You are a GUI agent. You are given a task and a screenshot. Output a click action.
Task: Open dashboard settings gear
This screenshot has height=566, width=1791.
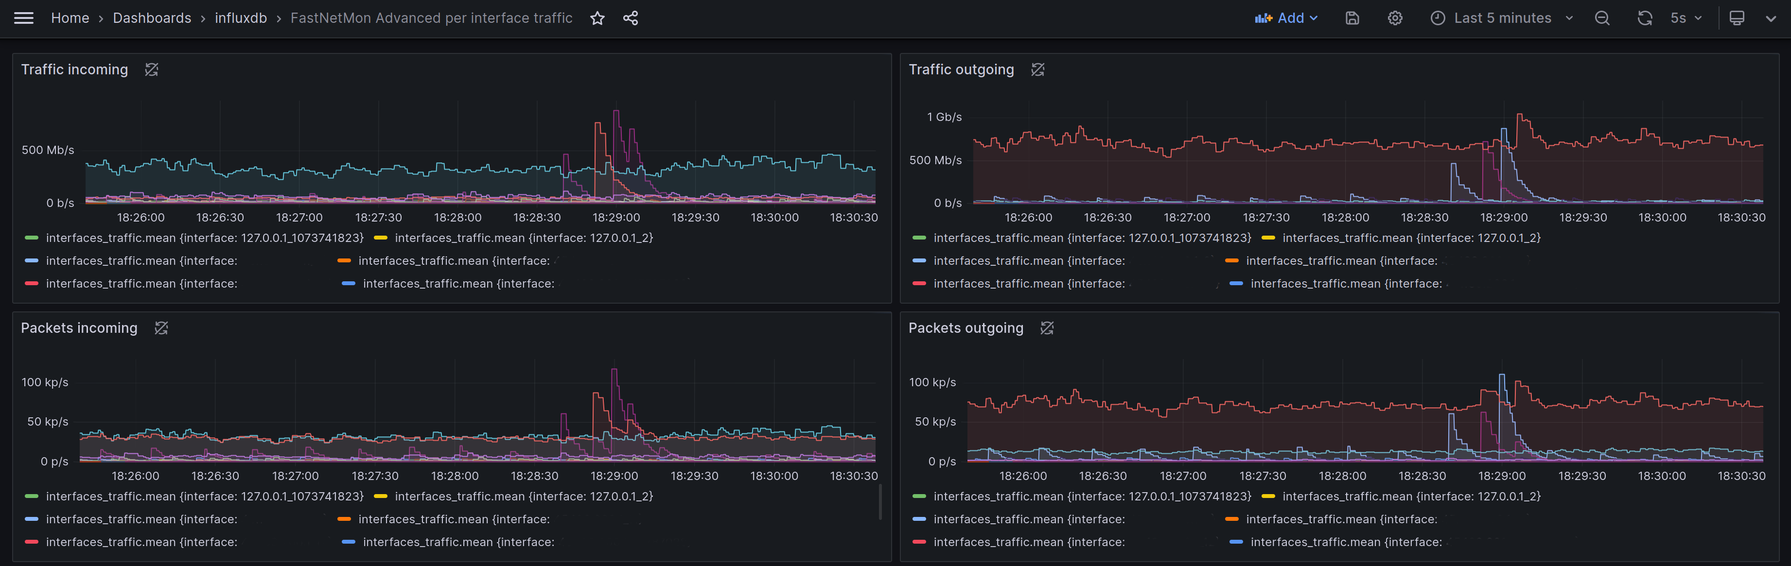(1395, 18)
